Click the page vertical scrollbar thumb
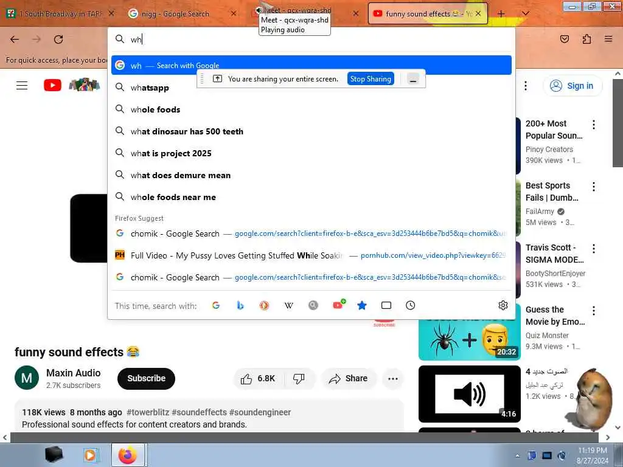The image size is (623, 467). (x=617, y=123)
